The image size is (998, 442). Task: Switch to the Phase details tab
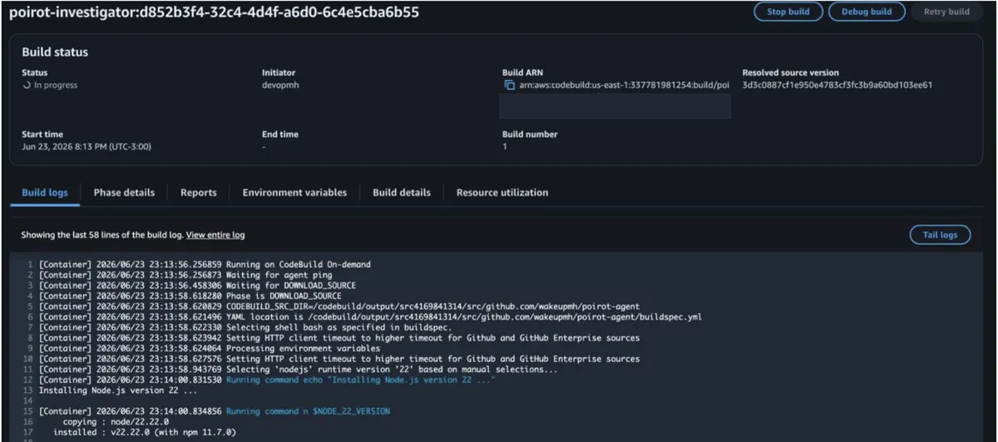point(124,192)
